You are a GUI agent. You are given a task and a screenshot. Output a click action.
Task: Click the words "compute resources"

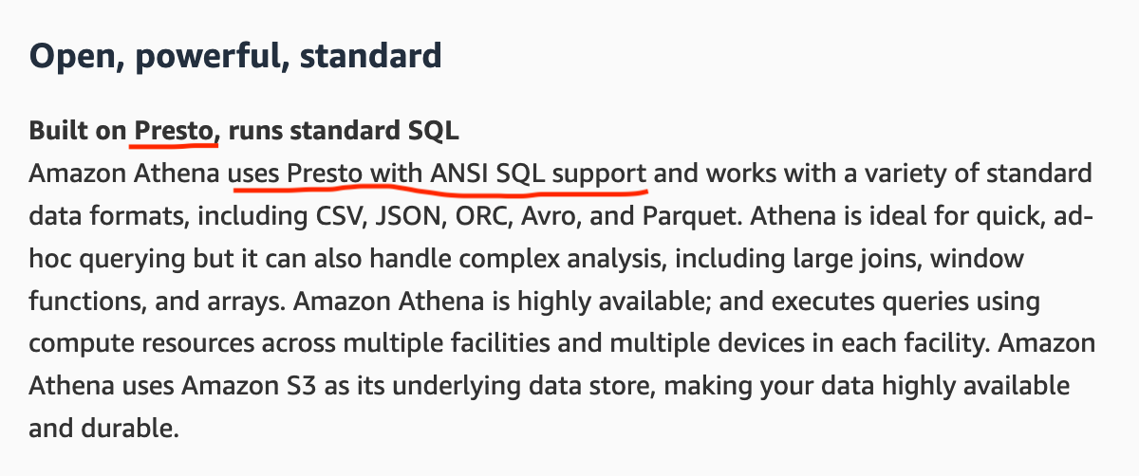[x=140, y=345]
